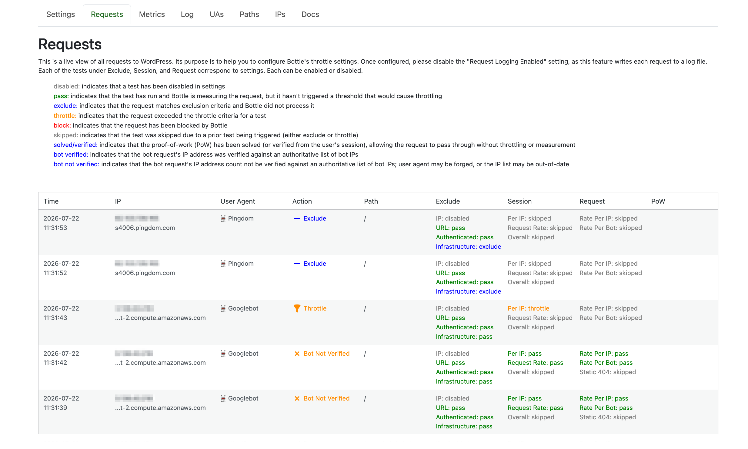Click the Action column header

point(302,201)
